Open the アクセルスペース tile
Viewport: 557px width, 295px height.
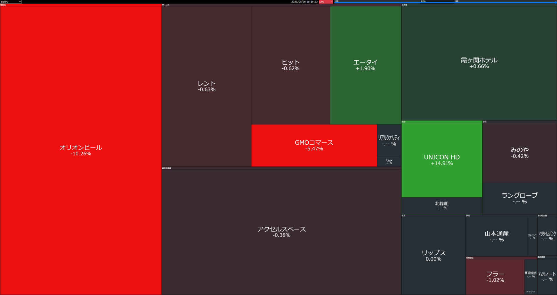[x=281, y=232]
